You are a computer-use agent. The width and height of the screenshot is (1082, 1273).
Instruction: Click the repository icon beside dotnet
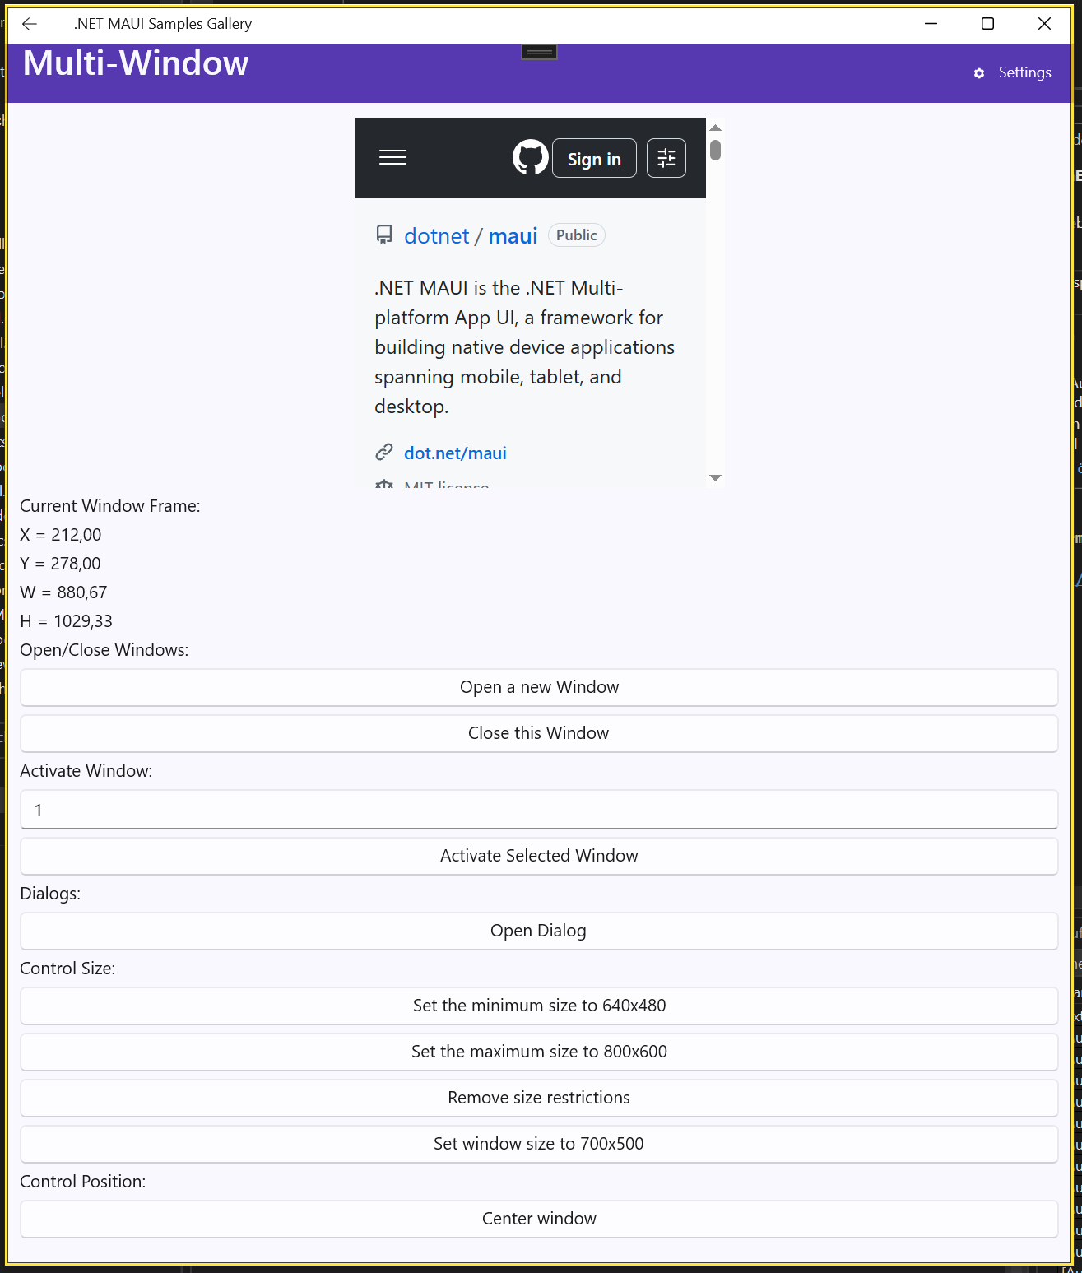coord(384,235)
